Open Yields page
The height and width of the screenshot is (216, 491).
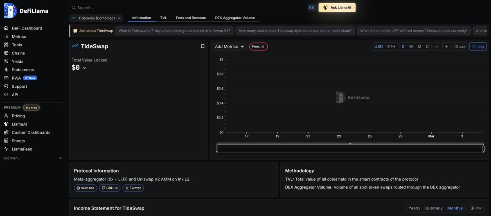point(14,61)
